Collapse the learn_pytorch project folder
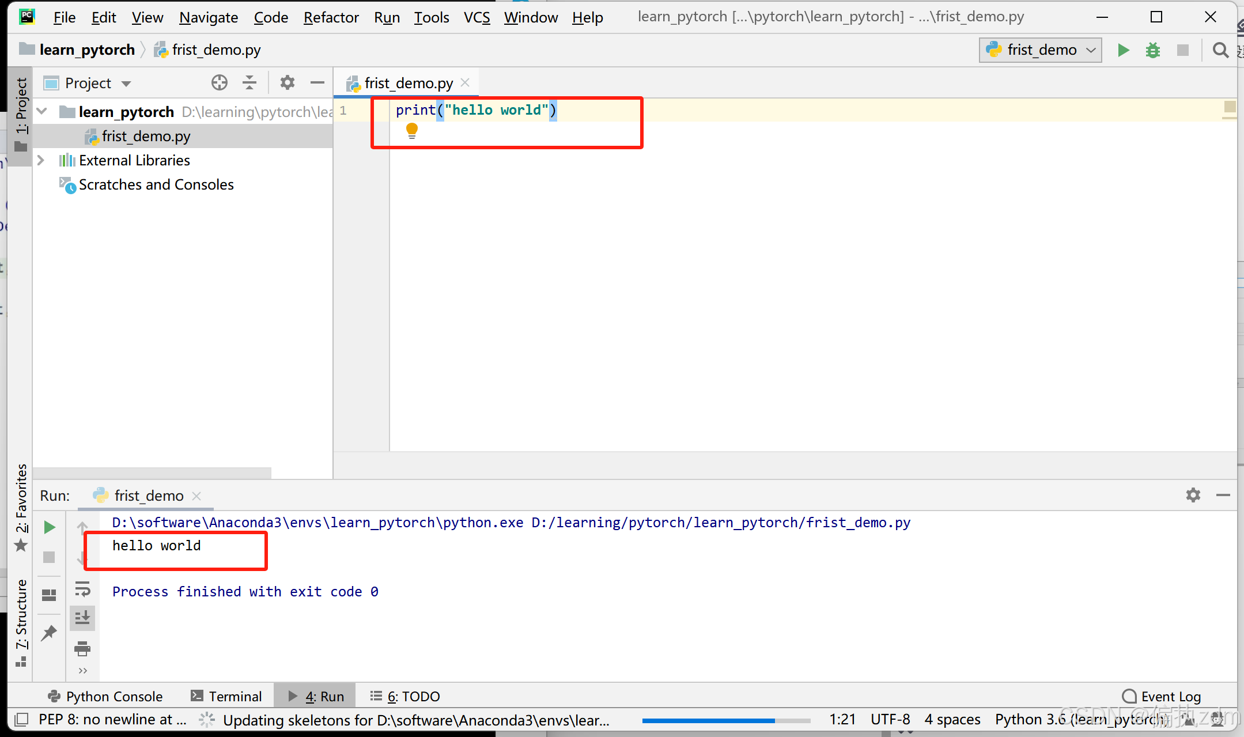Viewport: 1244px width, 737px height. (x=42, y=111)
